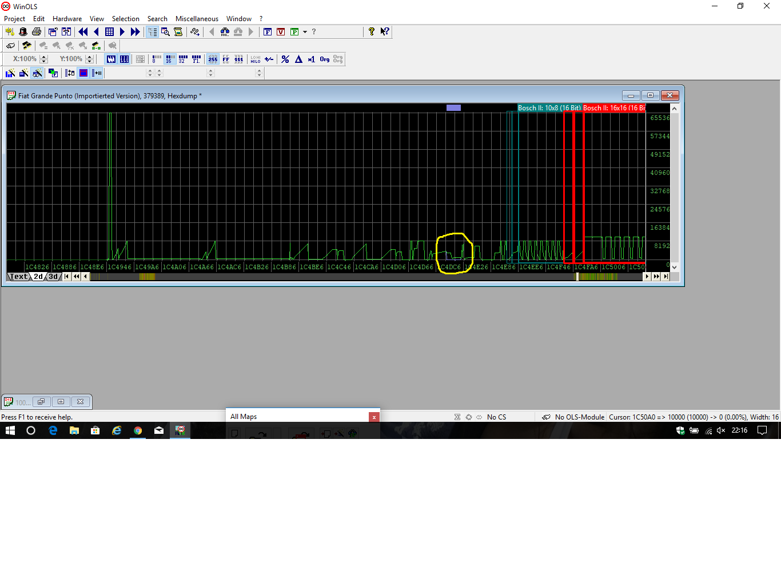
Task: Click the boxed V window icon
Action: click(x=281, y=32)
